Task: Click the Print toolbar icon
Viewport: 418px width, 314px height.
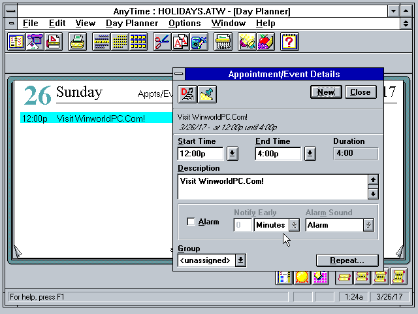Action: [77, 42]
